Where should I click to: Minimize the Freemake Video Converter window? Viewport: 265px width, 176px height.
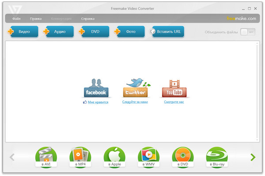click(x=243, y=9)
